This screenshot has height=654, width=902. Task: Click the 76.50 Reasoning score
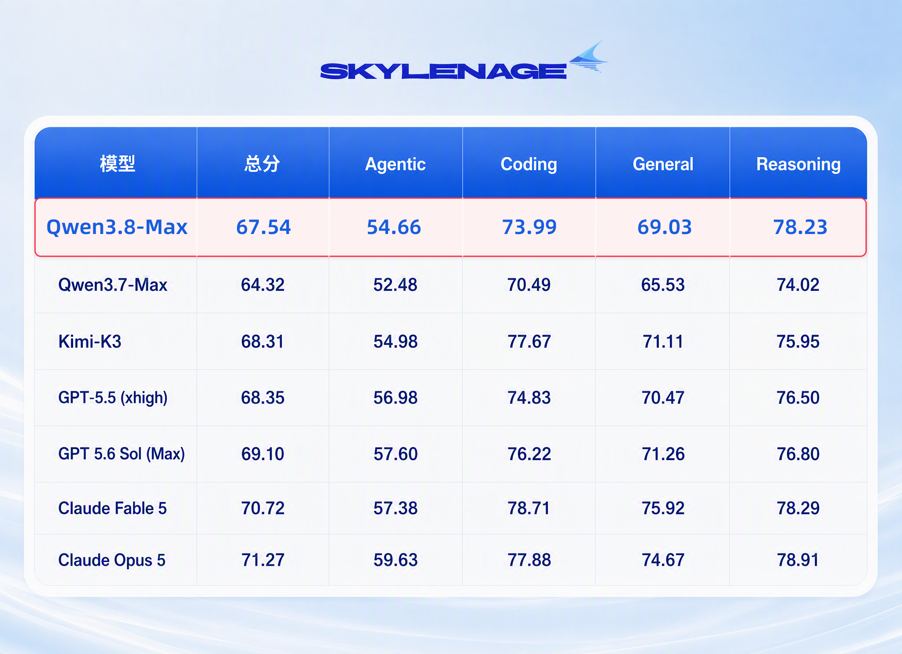(798, 398)
